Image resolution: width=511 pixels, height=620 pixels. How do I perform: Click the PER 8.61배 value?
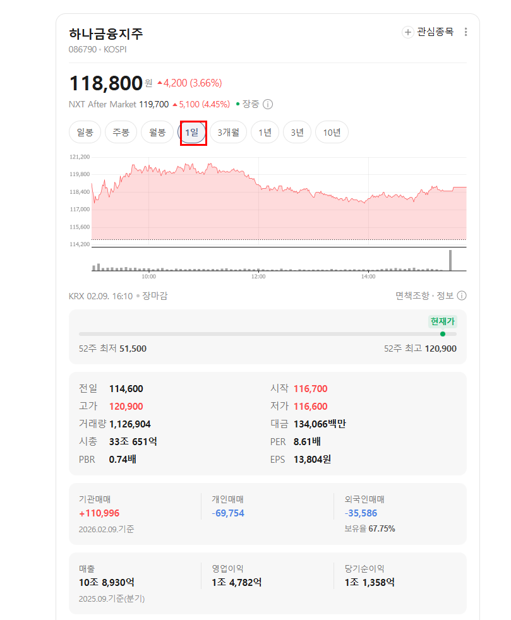coord(307,442)
